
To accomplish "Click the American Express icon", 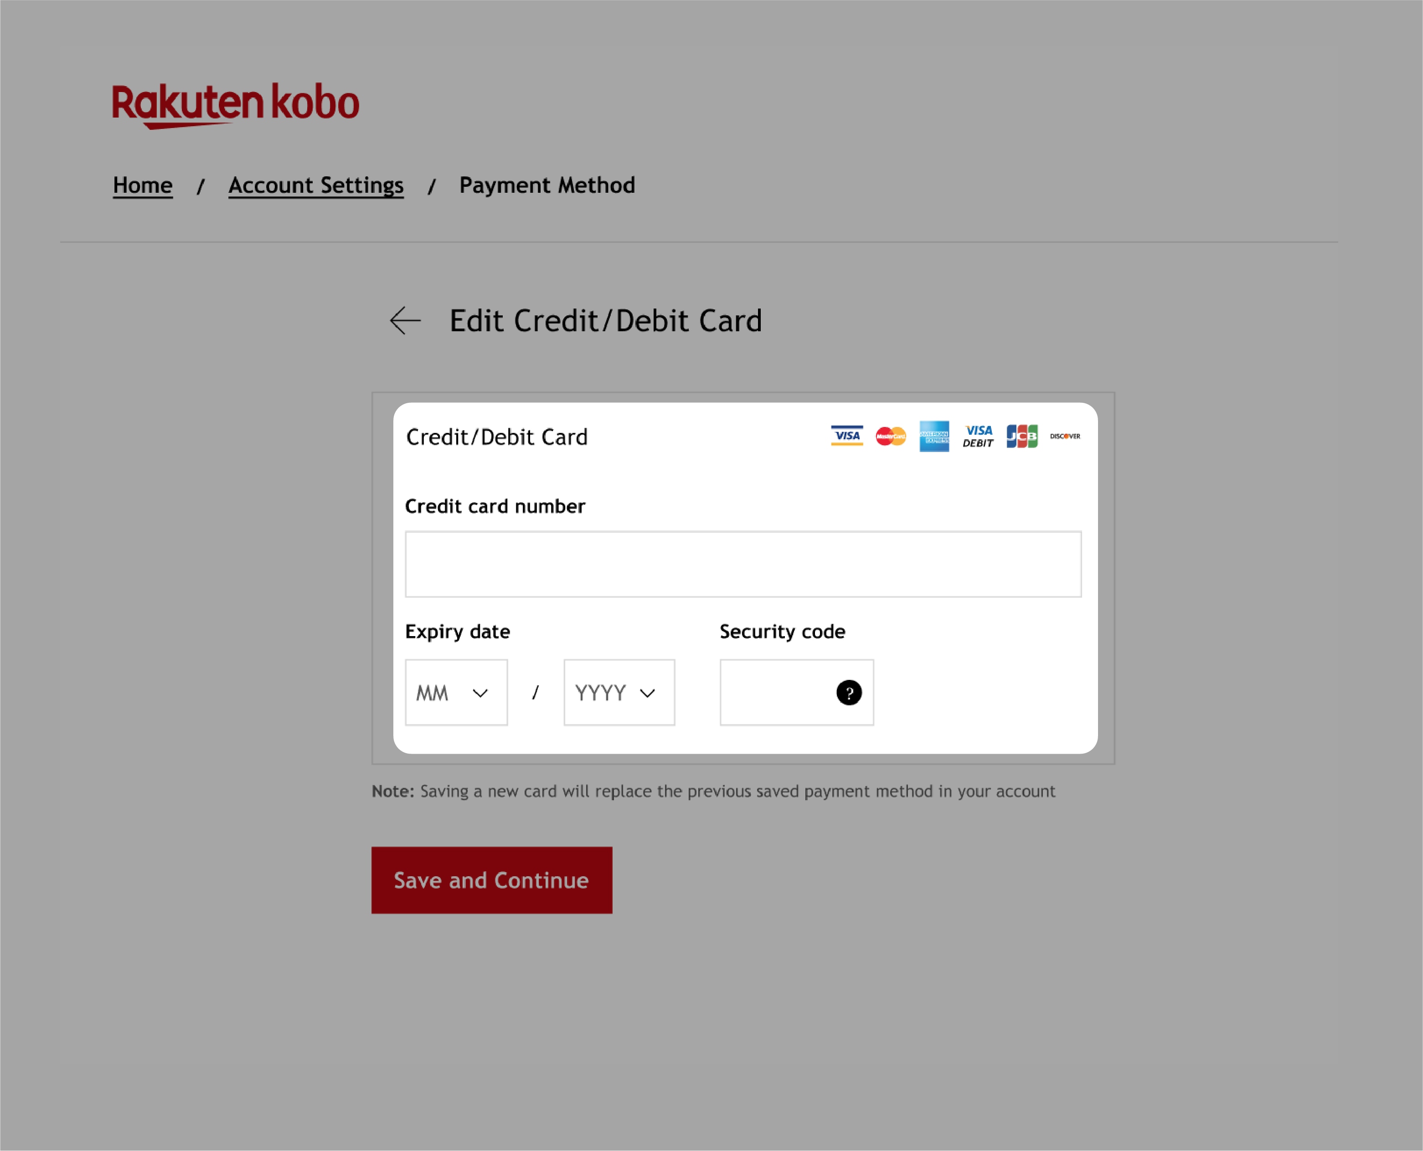I will (x=935, y=436).
